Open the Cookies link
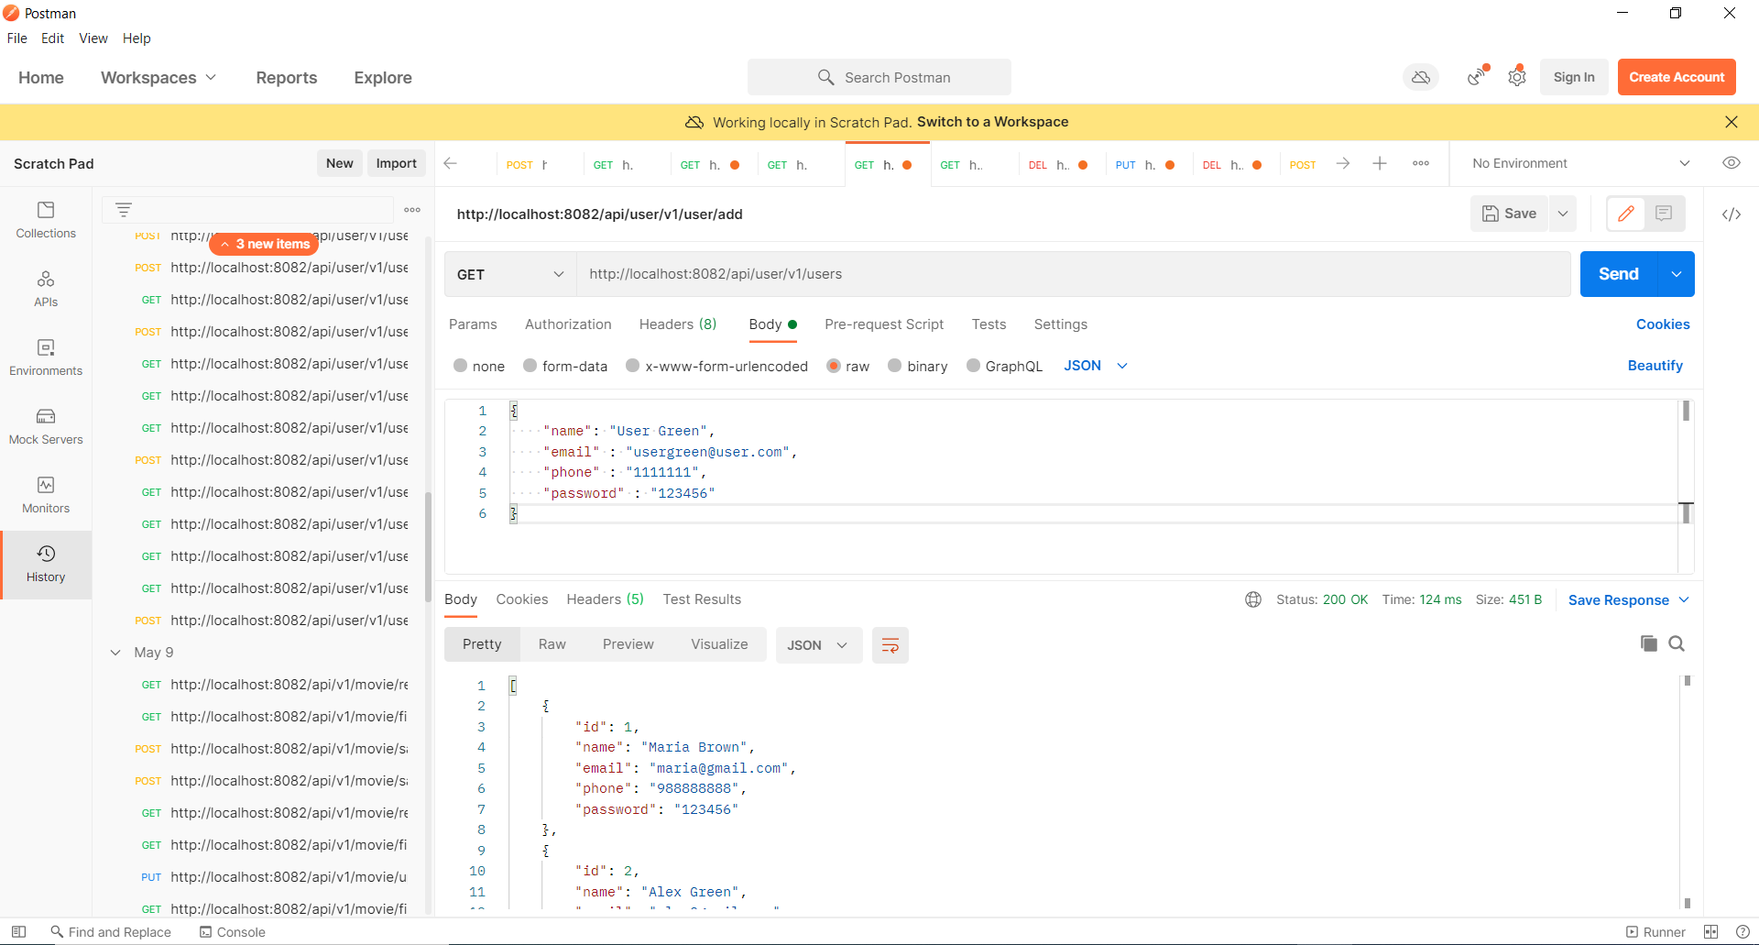Viewport: 1759px width, 945px height. pyautogui.click(x=1663, y=324)
